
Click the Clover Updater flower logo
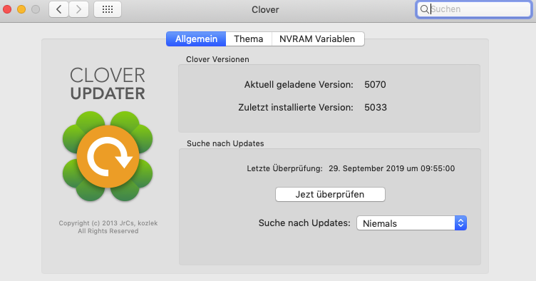pos(108,156)
